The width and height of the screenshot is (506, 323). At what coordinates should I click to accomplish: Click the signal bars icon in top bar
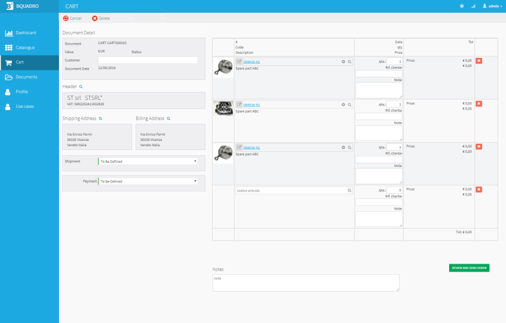coord(473,6)
